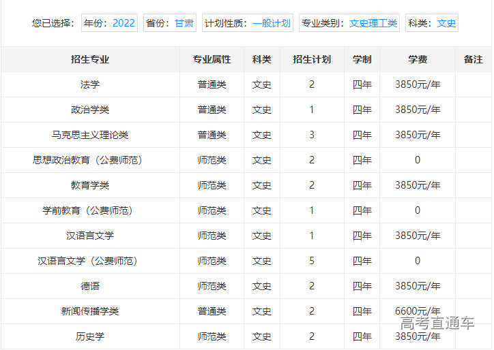
Task: Click the 2022 year filter value
Action: click(x=123, y=23)
